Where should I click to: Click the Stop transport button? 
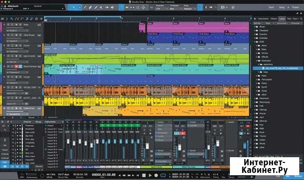(144, 175)
